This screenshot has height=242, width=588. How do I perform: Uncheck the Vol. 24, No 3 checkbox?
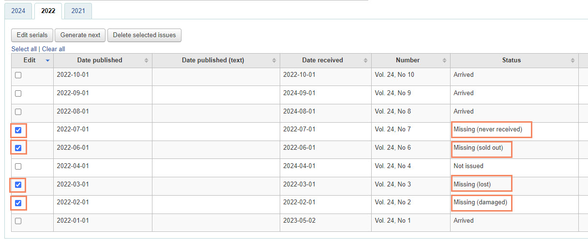point(18,185)
